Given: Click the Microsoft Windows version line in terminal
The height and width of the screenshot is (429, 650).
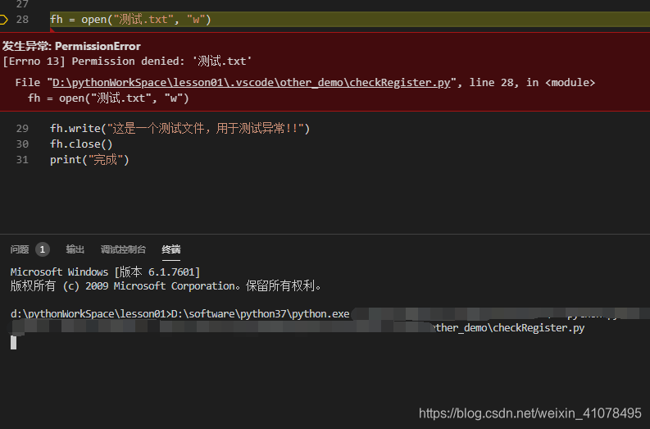Looking at the screenshot, I should (x=105, y=272).
